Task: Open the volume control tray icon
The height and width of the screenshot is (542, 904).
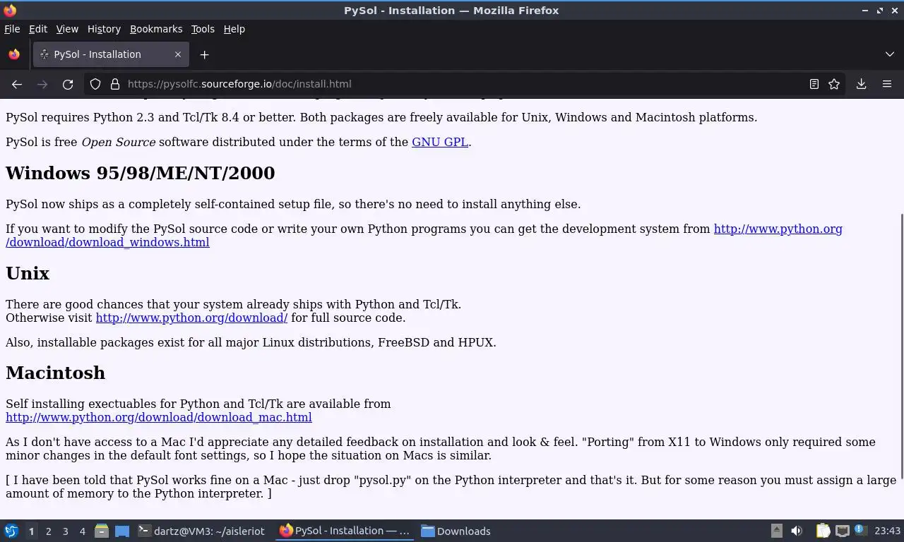Action: click(797, 531)
